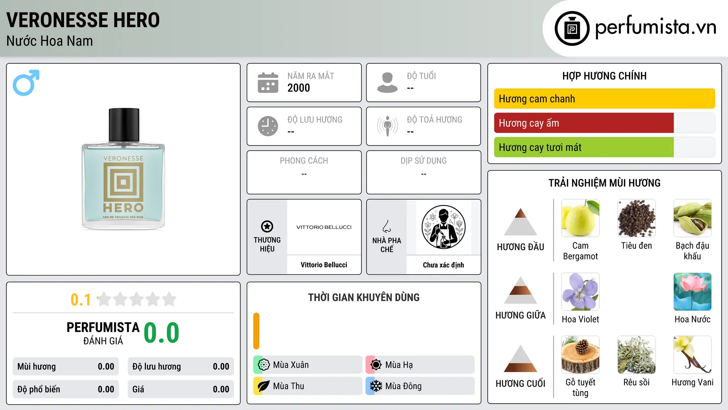This screenshot has width=728, height=410.
Task: Click the Chưa xác định perfumer label
Action: coord(443,265)
